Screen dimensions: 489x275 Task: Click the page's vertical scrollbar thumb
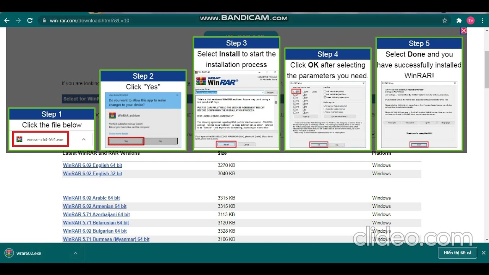(x=486, y=69)
